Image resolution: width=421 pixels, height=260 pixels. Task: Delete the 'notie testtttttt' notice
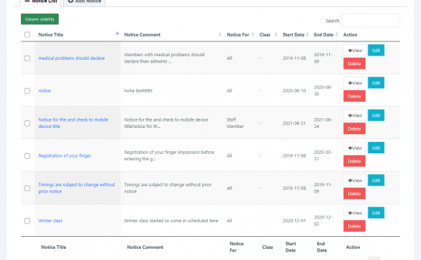[x=354, y=96]
